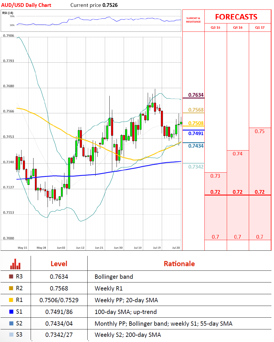This screenshot has height=342, width=274.
Task: Click the RSI (14) indicator label
Action: pos(7,13)
